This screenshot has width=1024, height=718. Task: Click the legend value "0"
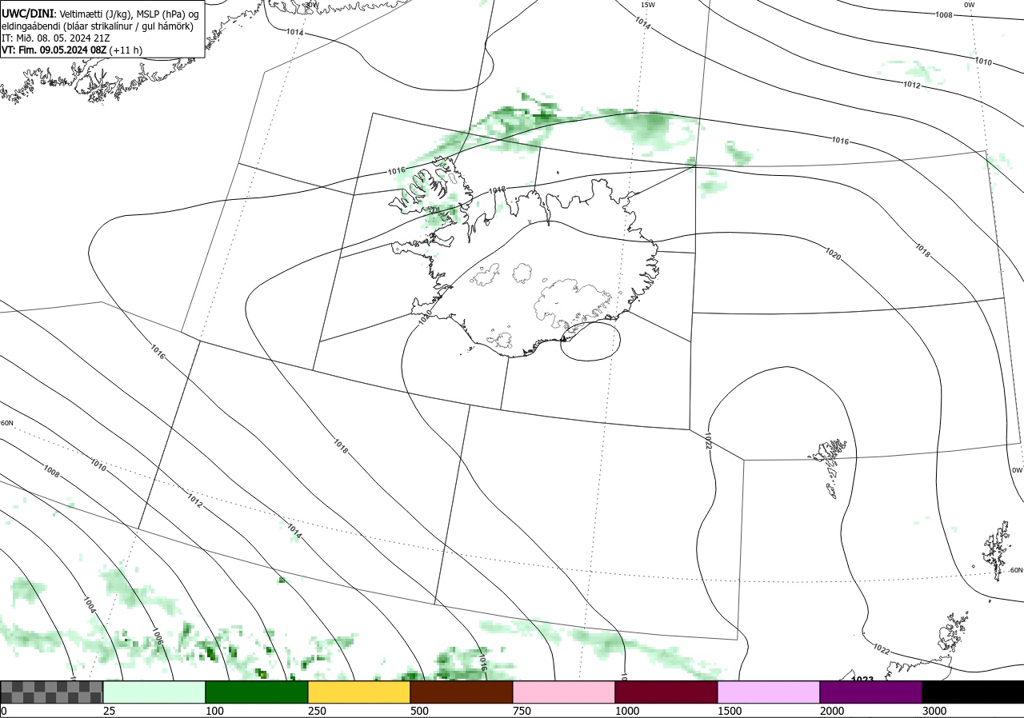pyautogui.click(x=3, y=711)
